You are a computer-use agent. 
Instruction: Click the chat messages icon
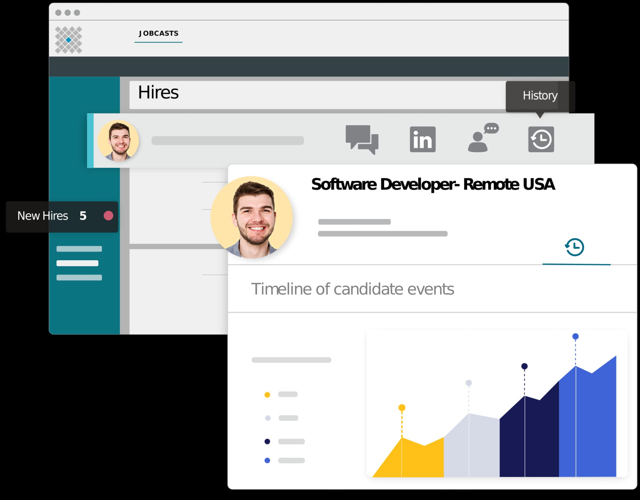(362, 139)
